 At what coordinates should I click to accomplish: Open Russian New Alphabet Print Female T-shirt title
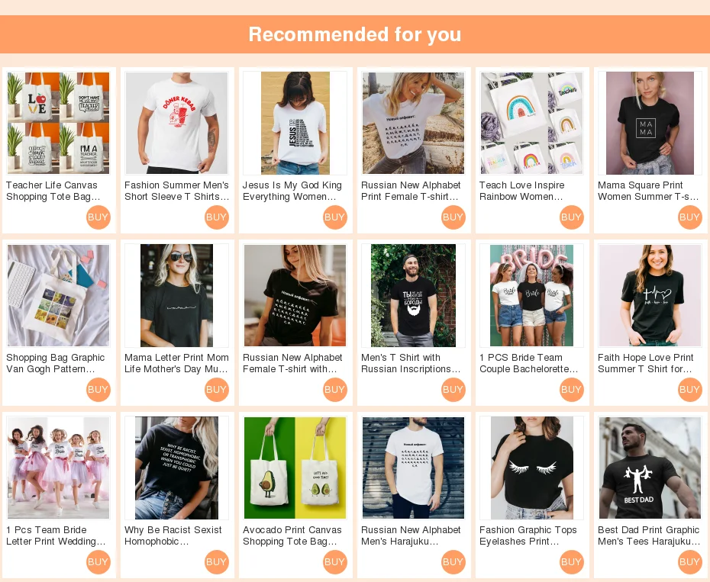(x=411, y=191)
